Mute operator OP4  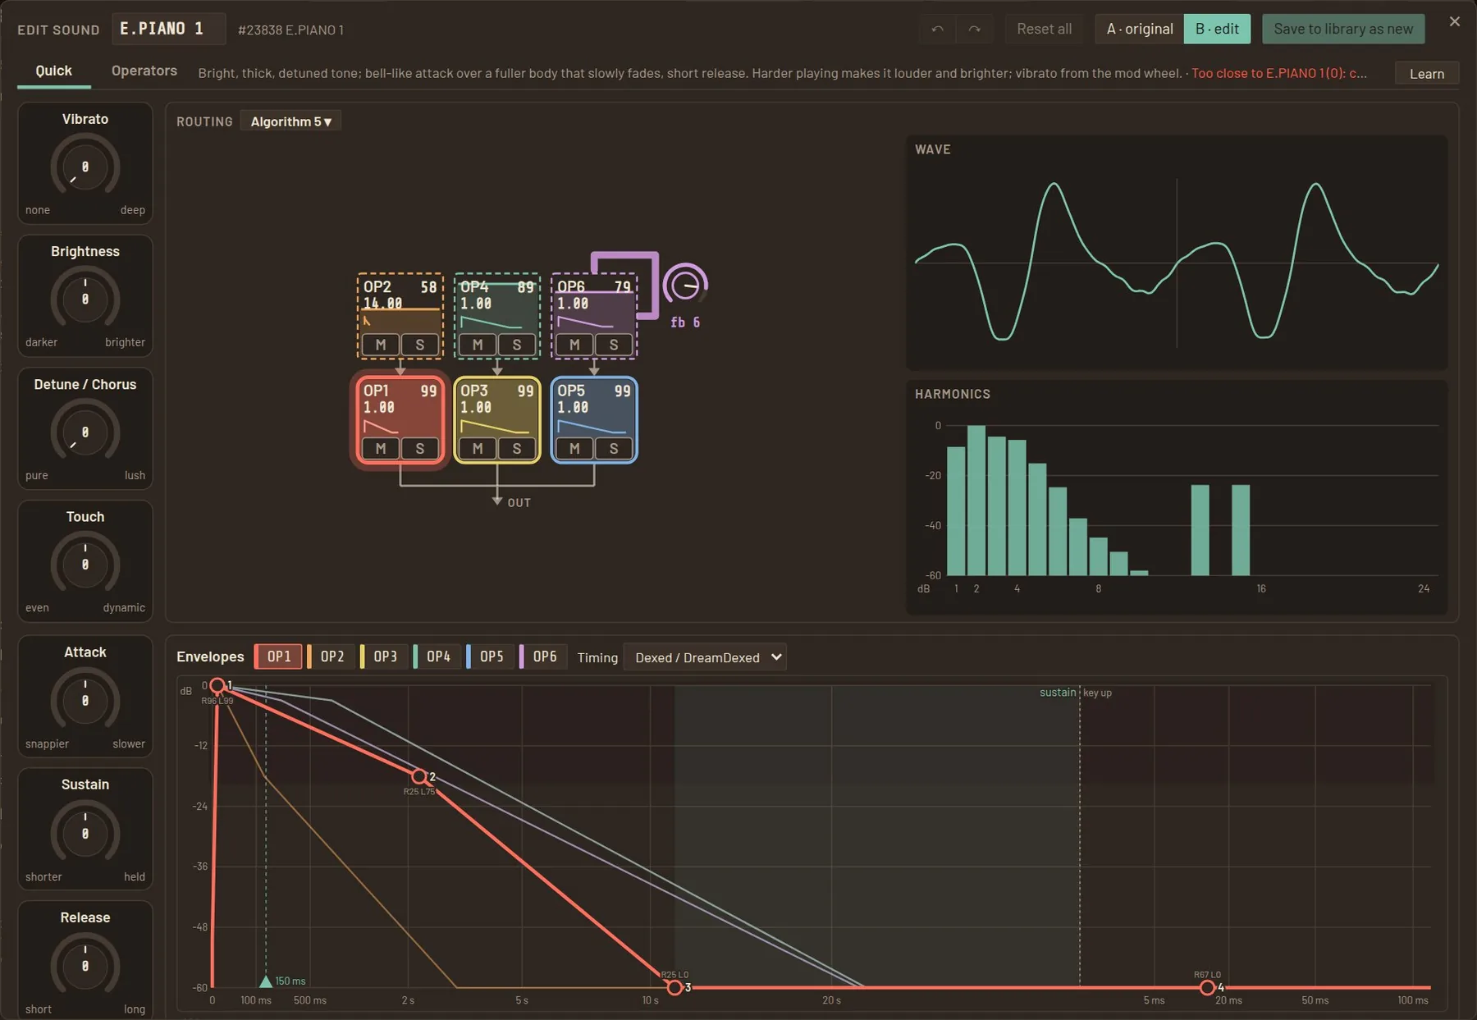(478, 345)
